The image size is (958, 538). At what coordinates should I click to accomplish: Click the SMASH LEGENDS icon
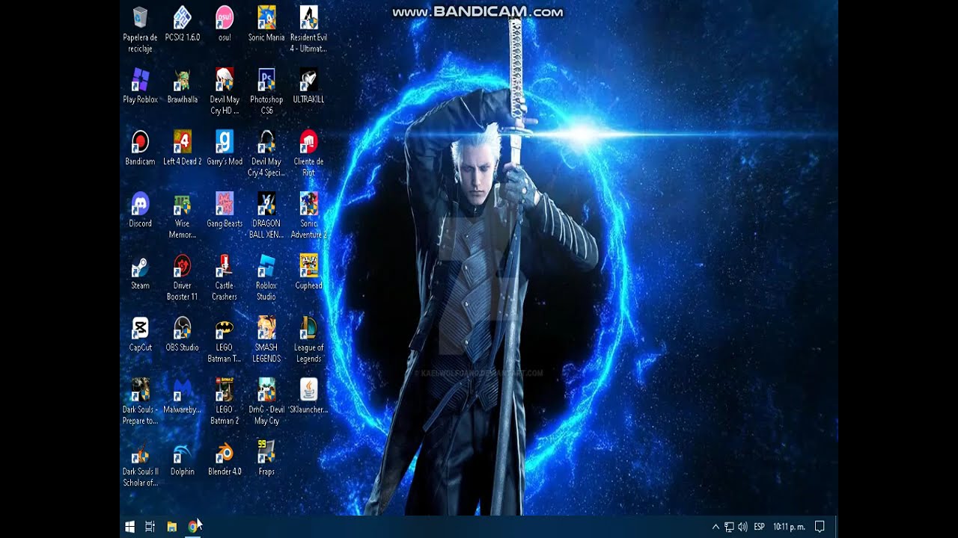pyautogui.click(x=266, y=339)
